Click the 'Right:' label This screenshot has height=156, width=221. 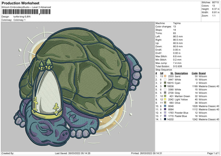click(x=158, y=40)
